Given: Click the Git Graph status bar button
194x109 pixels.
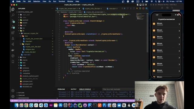Looking at the screenshot, I should (x=45, y=101).
